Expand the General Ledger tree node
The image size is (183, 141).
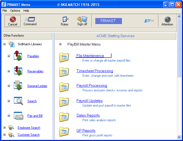[9, 86]
